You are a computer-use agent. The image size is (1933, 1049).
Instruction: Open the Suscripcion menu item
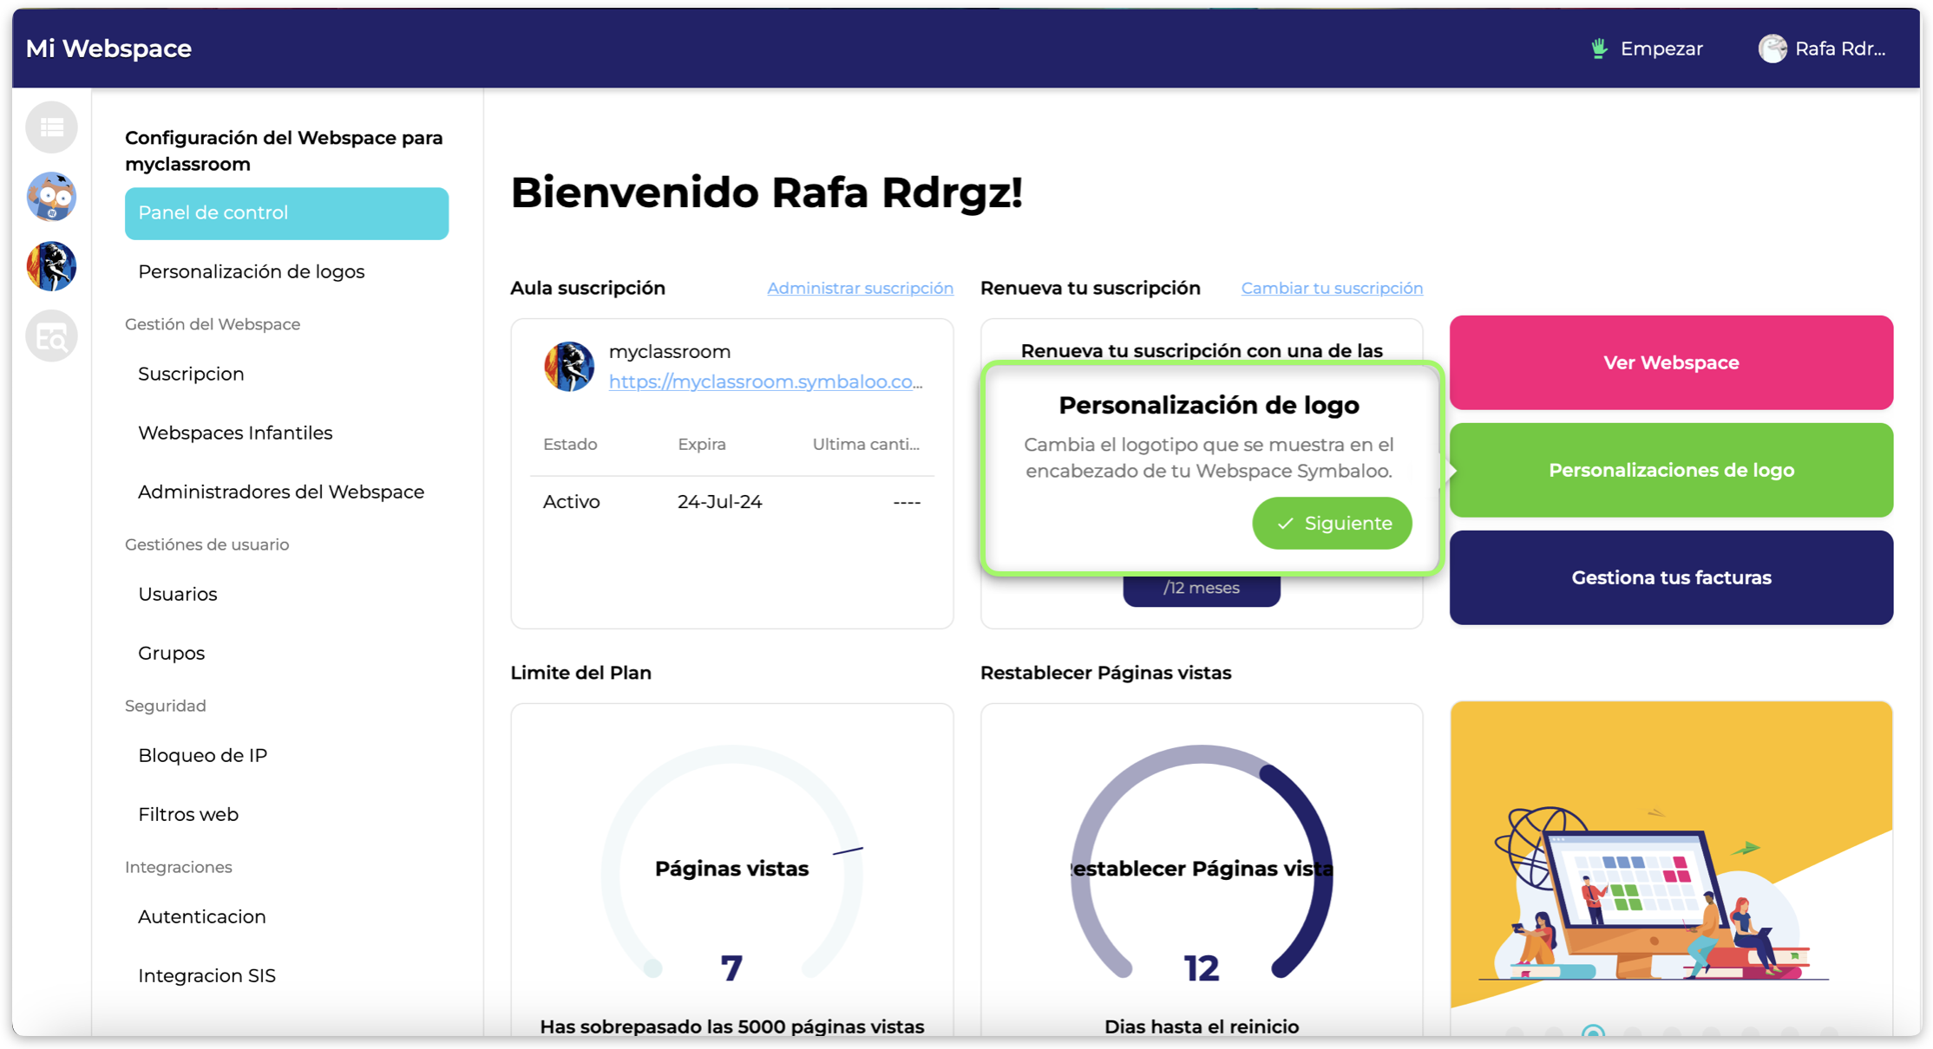click(x=191, y=374)
